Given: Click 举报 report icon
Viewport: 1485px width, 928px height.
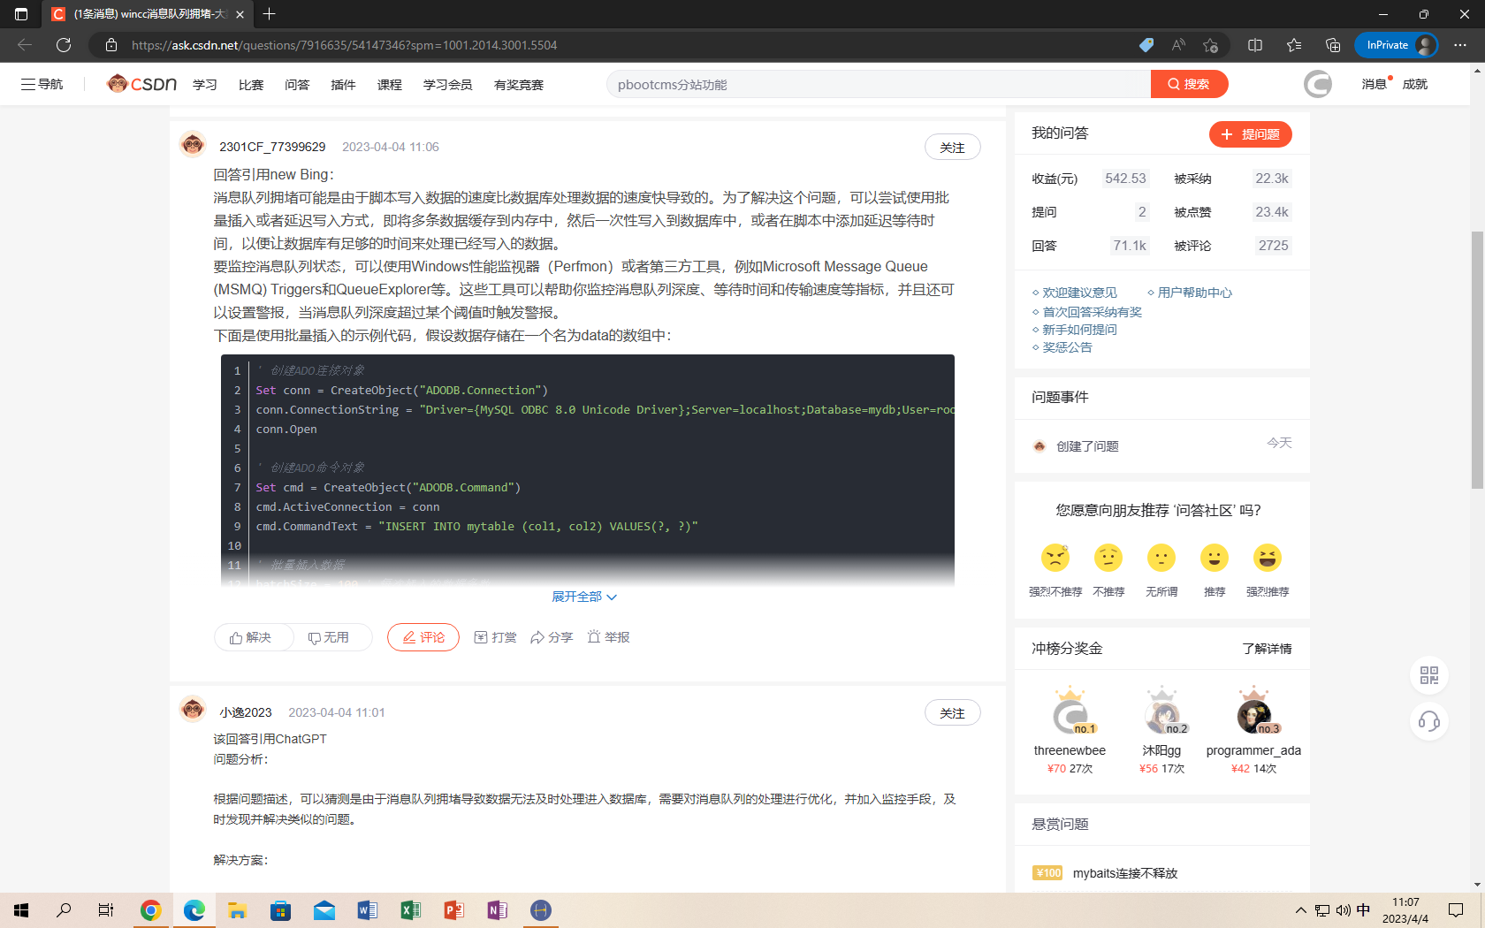Looking at the screenshot, I should click(608, 637).
